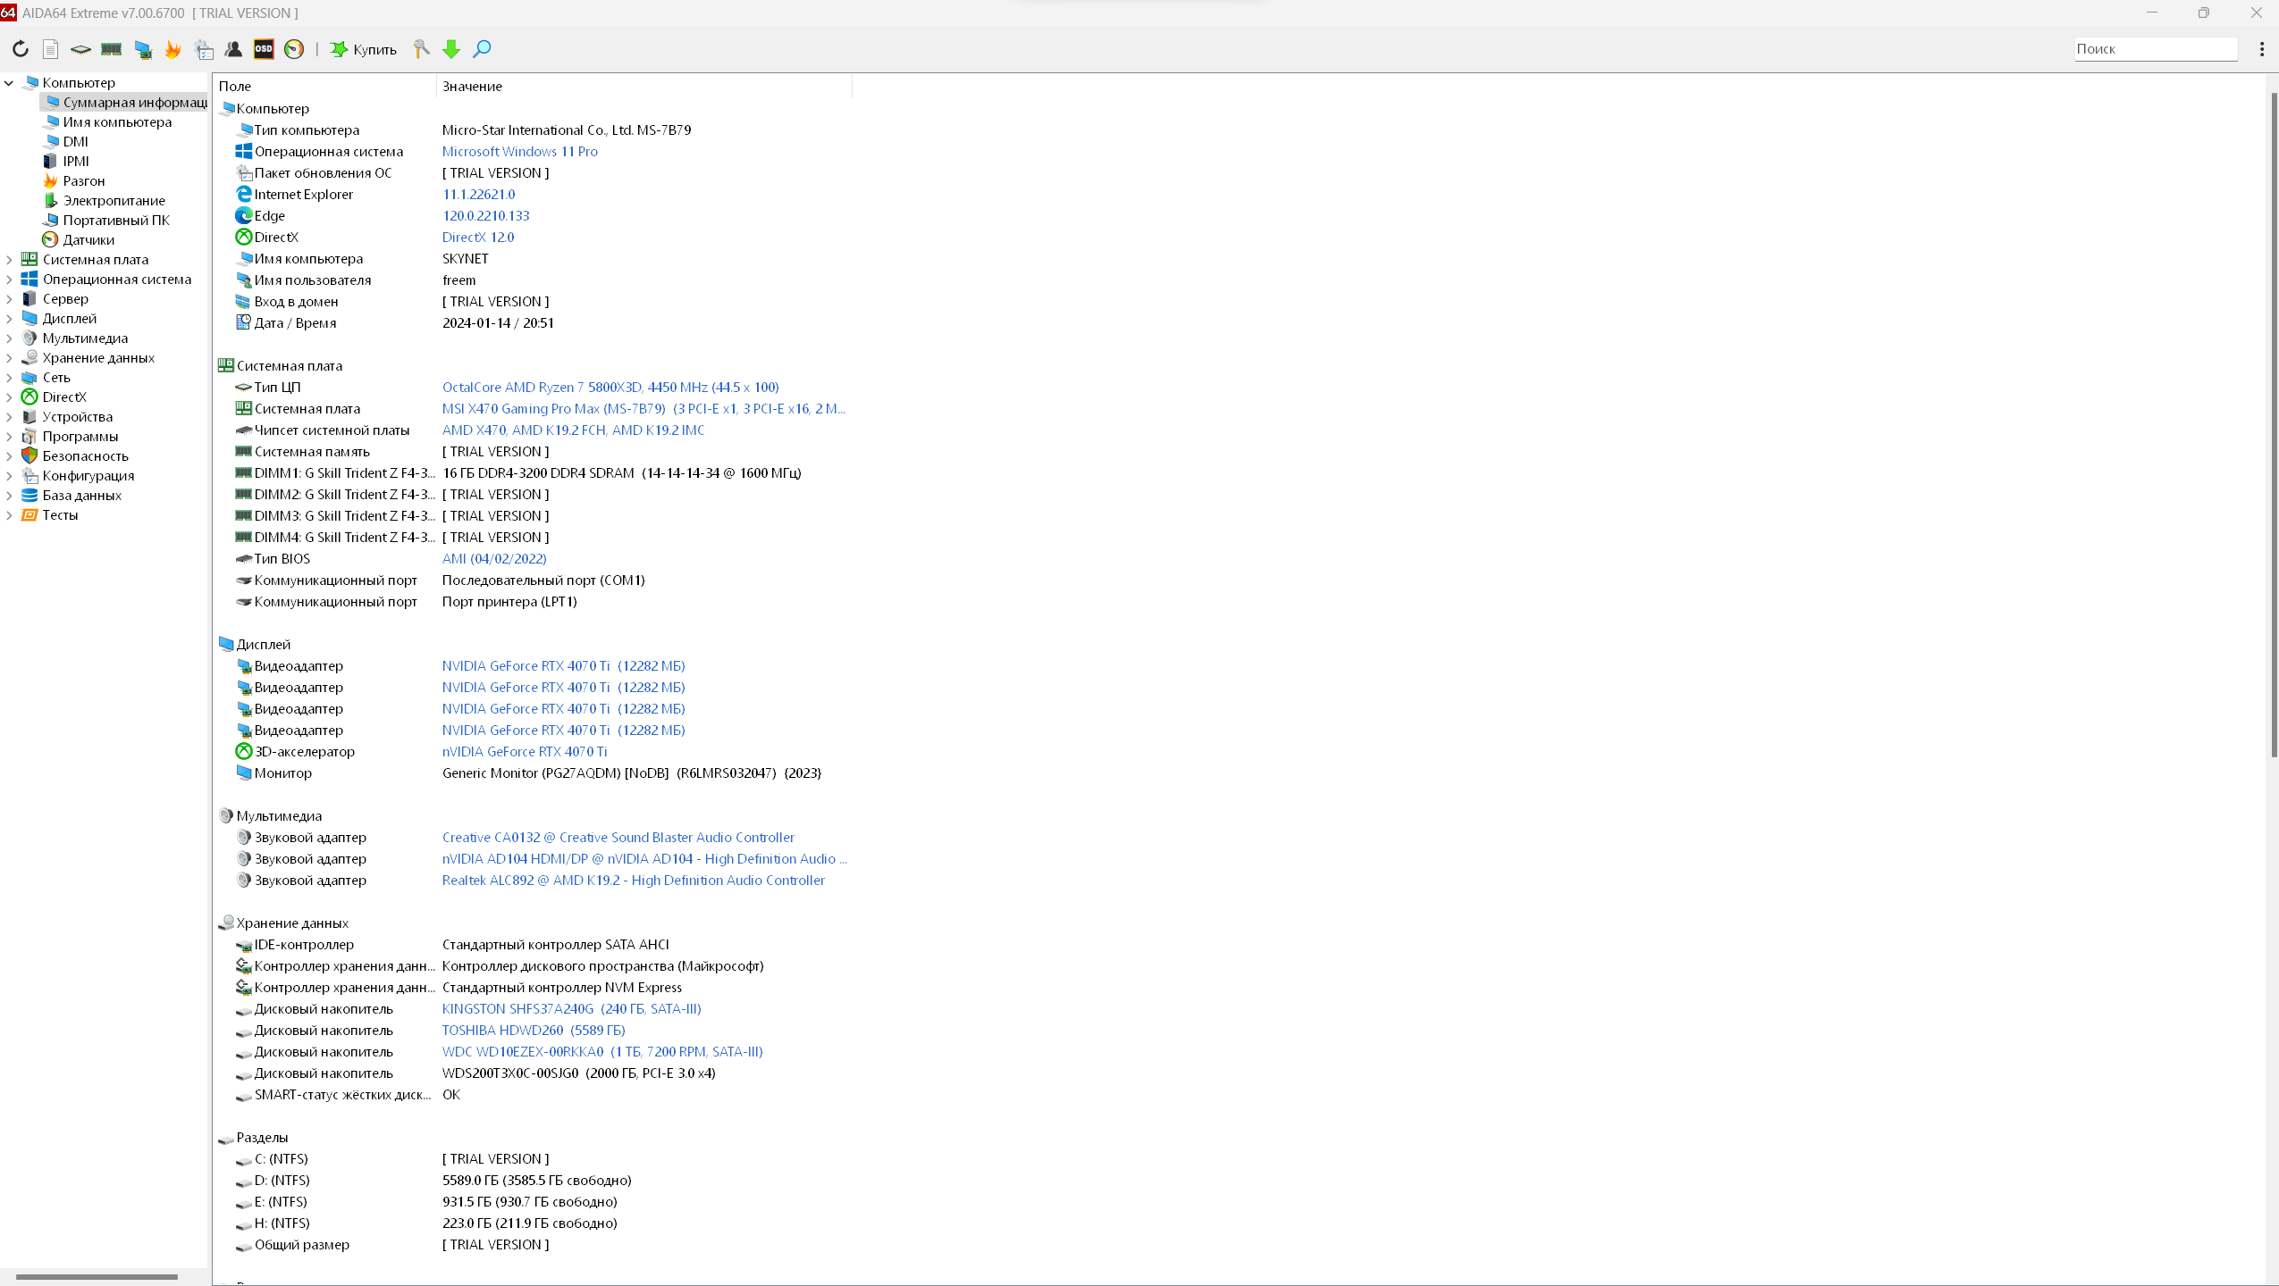The image size is (2279, 1286).
Task: Expand the Системная плата tree node arrow
Action: click(x=9, y=260)
